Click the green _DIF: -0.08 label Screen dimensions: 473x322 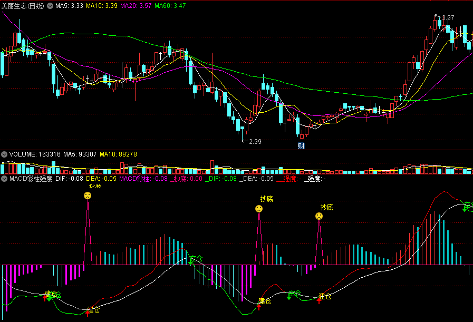click(221, 179)
